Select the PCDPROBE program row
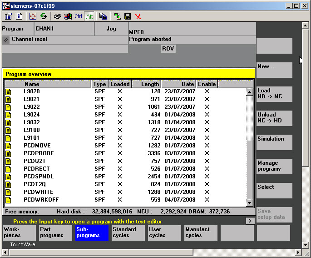The image size is (311, 258). click(39, 153)
